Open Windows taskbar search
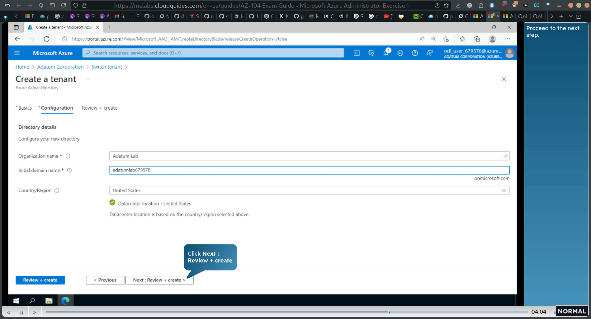The image size is (591, 319). pos(32,301)
